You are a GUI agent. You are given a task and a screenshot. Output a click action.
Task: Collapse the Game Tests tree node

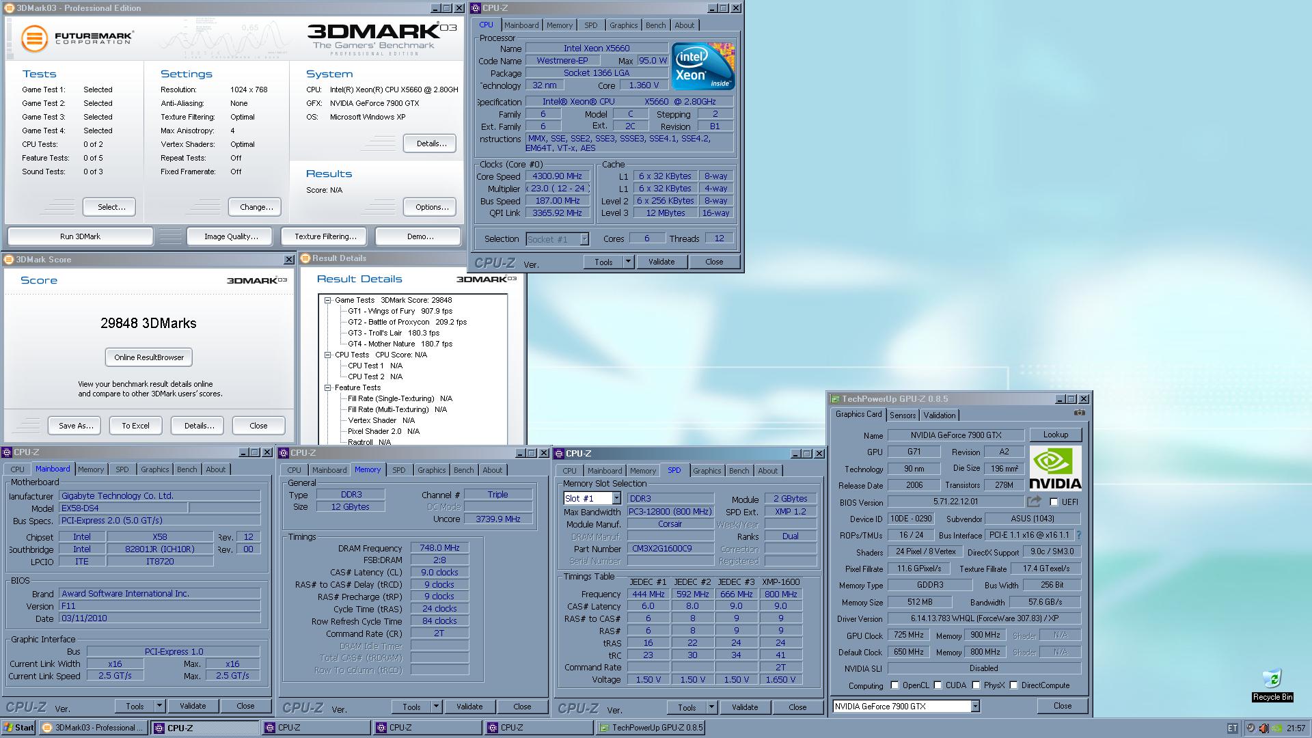pos(327,300)
